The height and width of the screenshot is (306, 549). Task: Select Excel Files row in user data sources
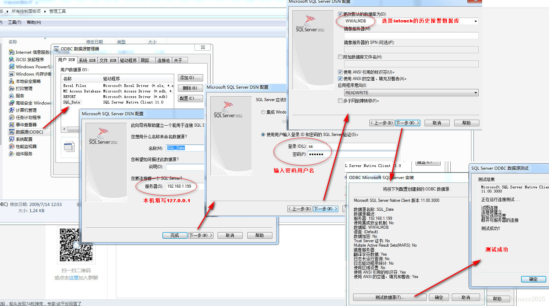click(x=118, y=86)
